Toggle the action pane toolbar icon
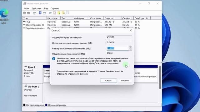This screenshot has width=200, height=112. point(44,13)
